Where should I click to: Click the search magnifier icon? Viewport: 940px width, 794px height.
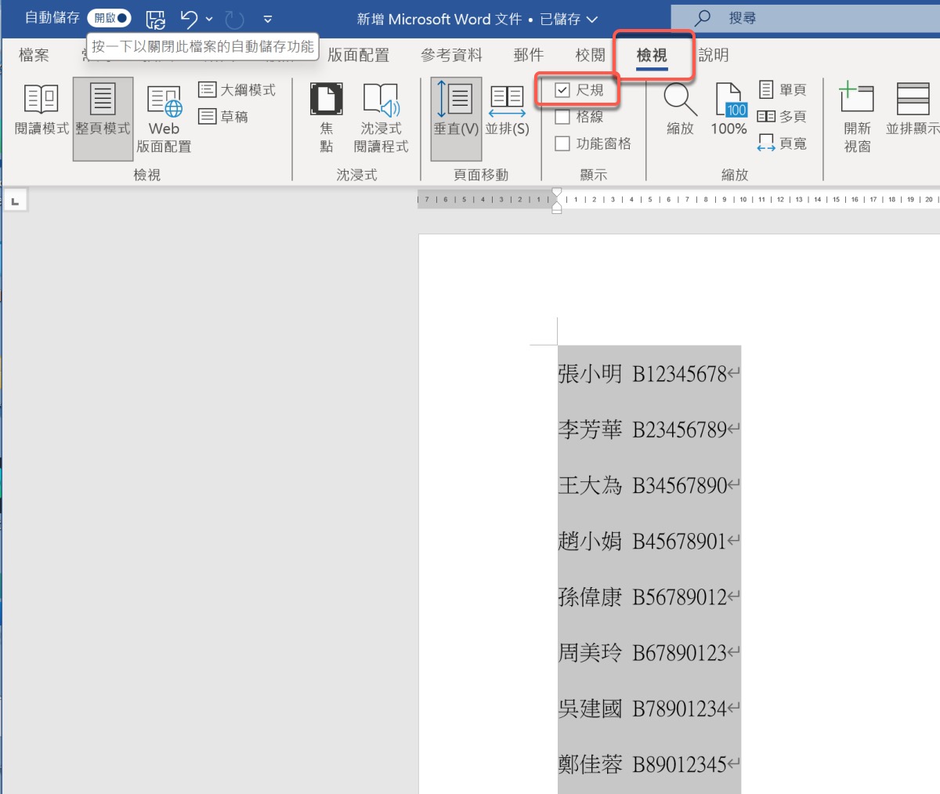[x=703, y=18]
